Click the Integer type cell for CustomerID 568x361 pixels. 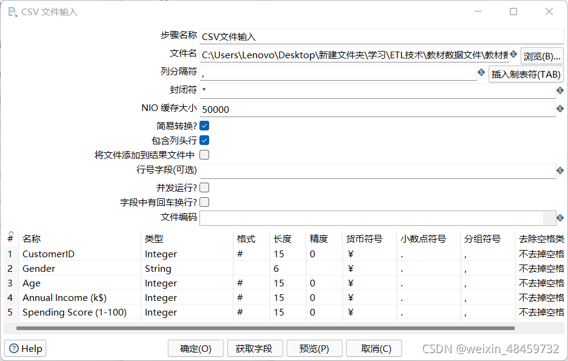click(187, 254)
